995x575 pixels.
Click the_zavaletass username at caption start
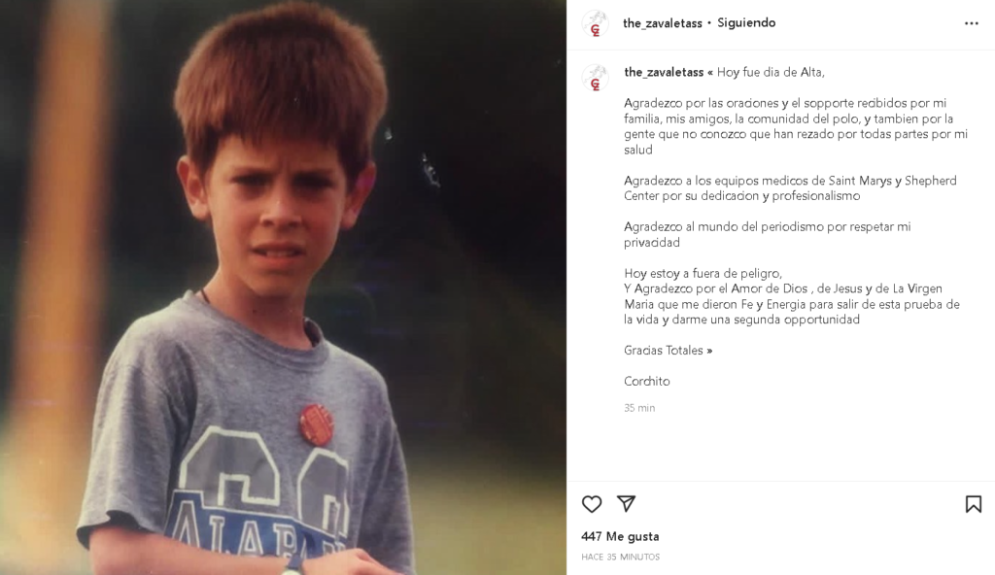tap(664, 72)
